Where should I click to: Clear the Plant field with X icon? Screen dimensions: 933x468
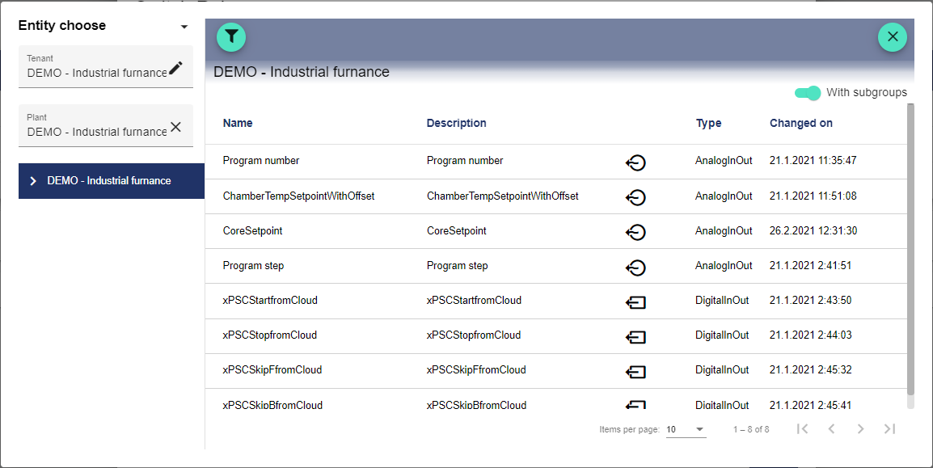pyautogui.click(x=175, y=127)
